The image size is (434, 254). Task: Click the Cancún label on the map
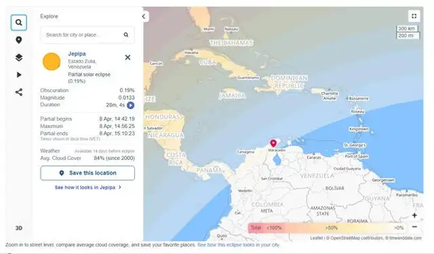click(156, 63)
